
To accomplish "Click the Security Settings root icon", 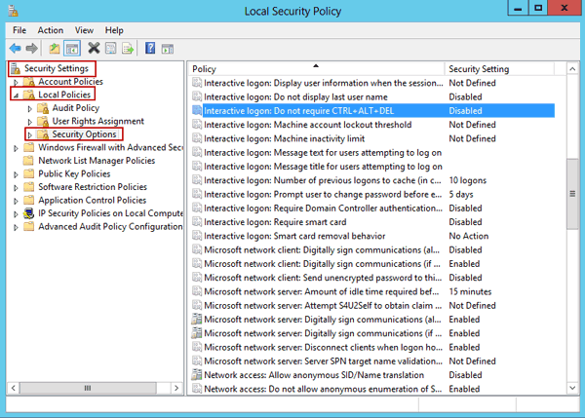I will pos(16,68).
